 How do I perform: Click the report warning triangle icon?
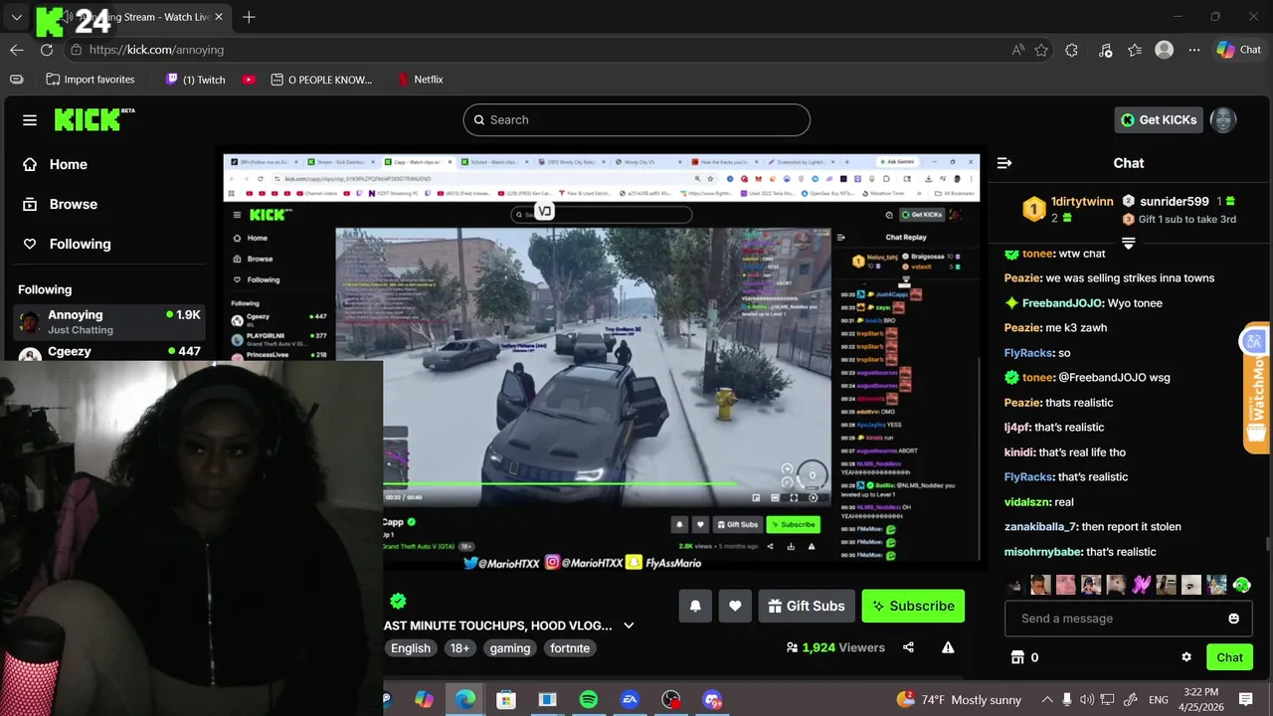pos(948,647)
